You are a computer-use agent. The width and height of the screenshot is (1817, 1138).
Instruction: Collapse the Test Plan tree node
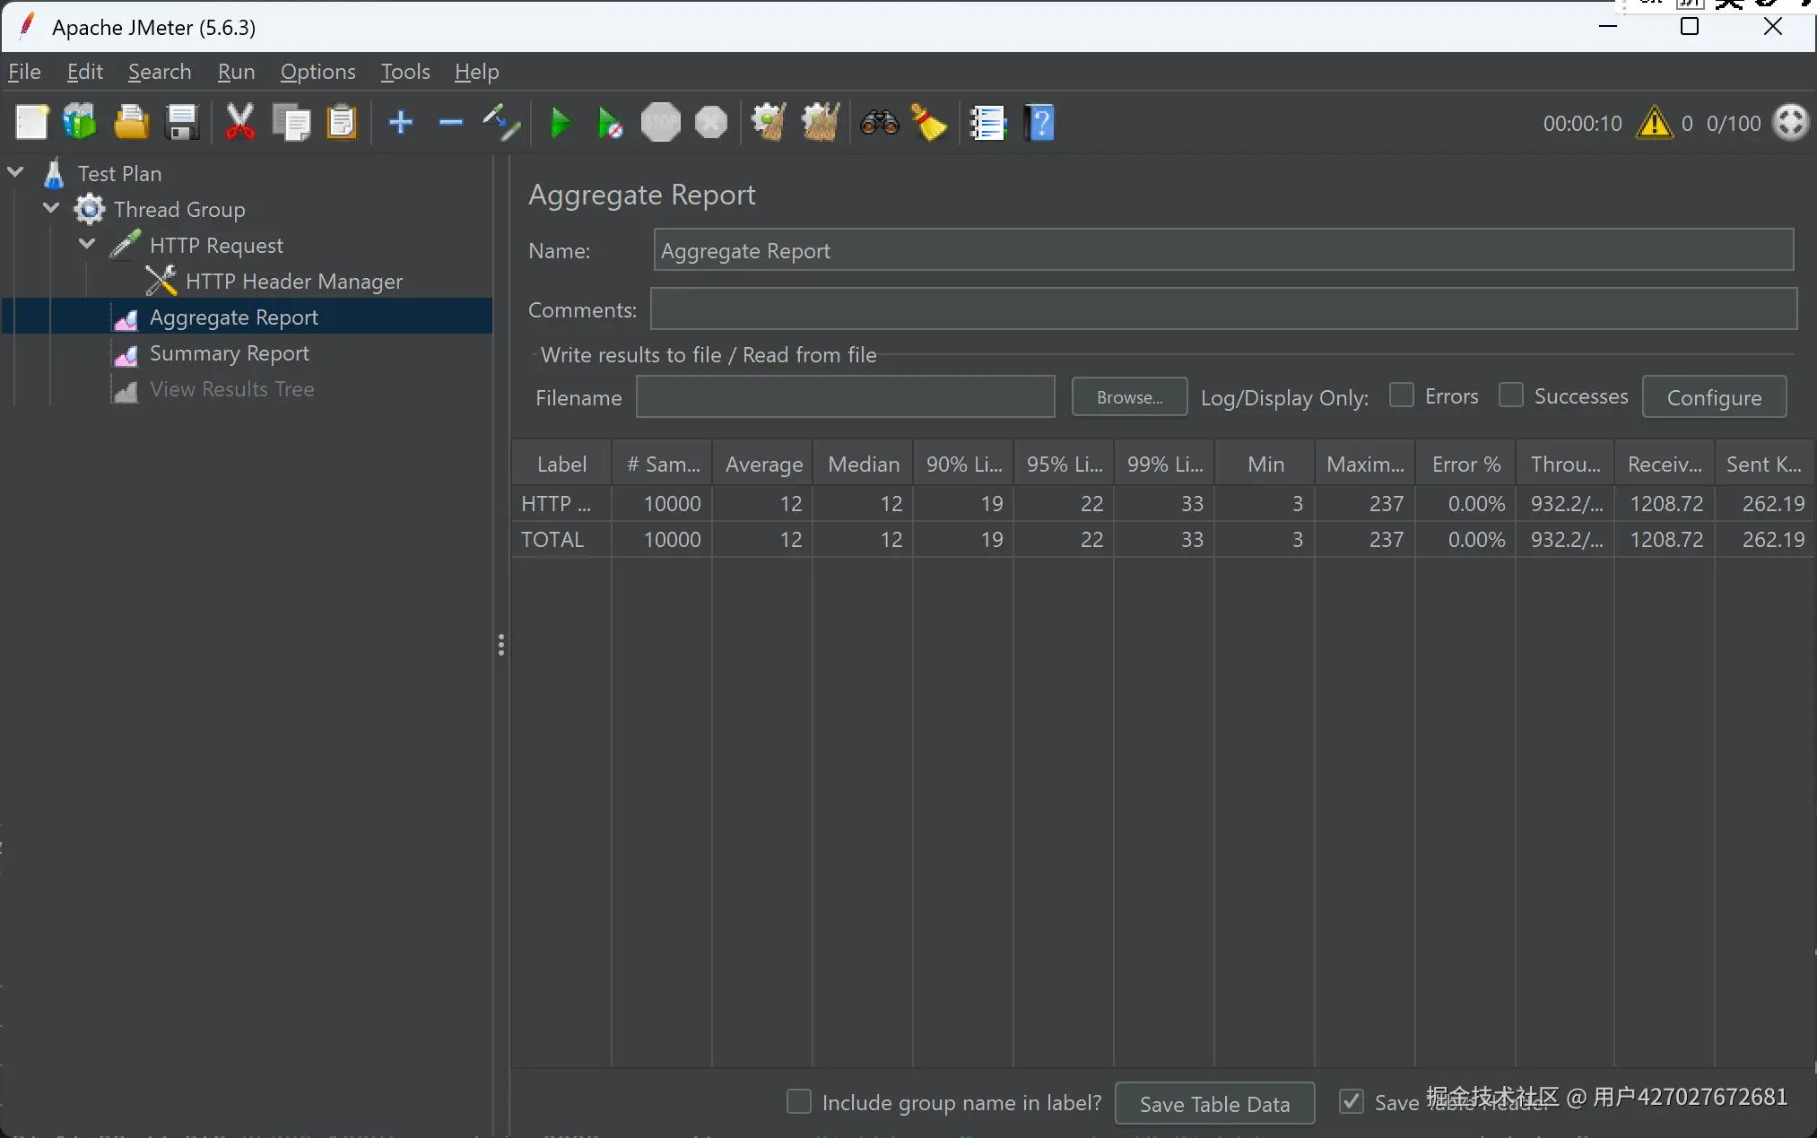[15, 171]
